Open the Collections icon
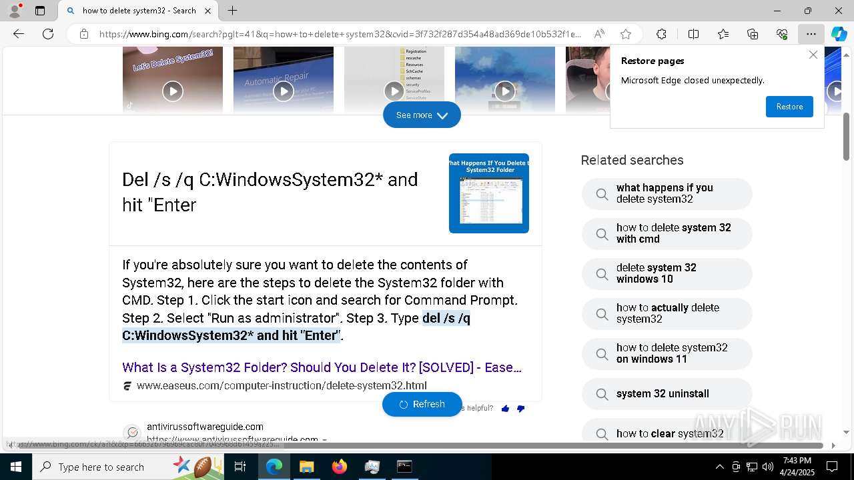The height and width of the screenshot is (480, 854). click(753, 34)
